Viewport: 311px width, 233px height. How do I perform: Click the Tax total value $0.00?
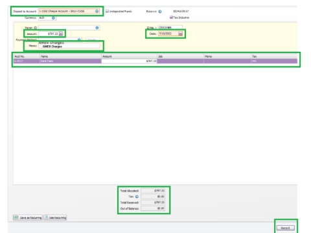(x=153, y=197)
